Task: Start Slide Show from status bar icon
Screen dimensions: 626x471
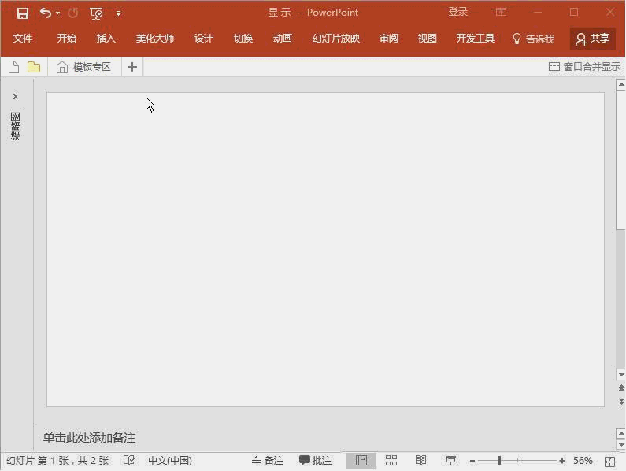Action: (450, 461)
